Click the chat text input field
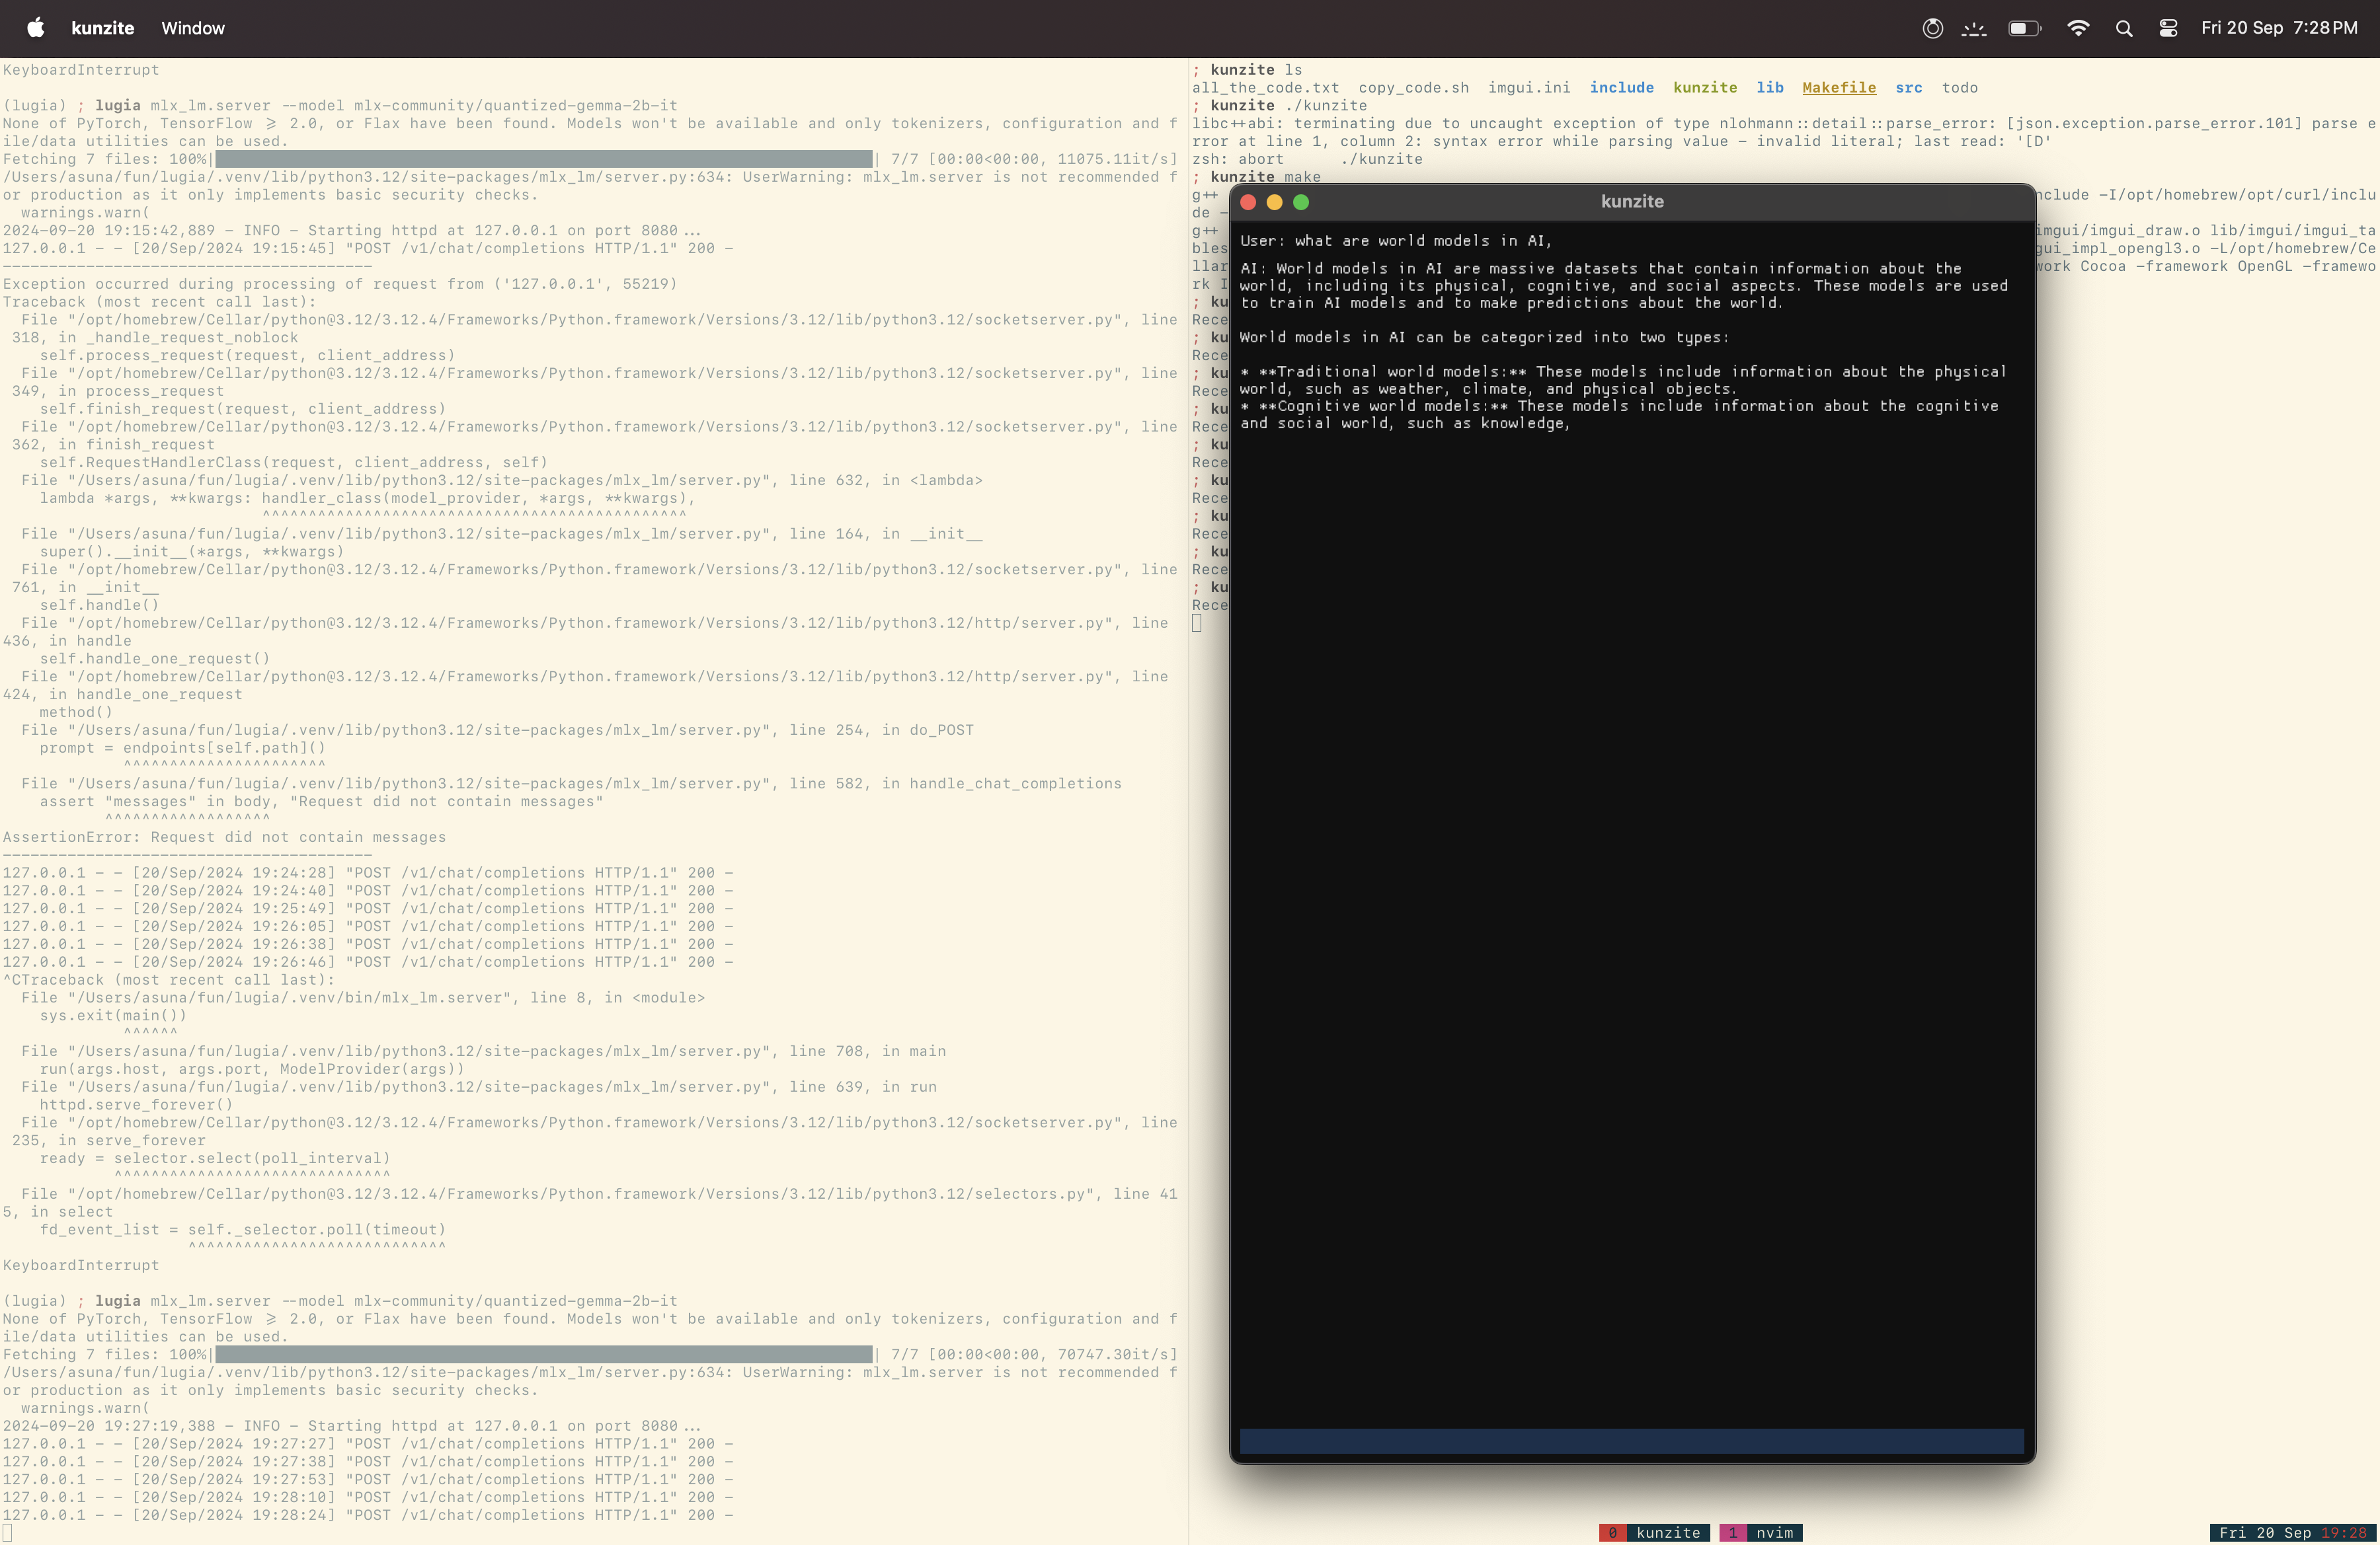 [1631, 1440]
